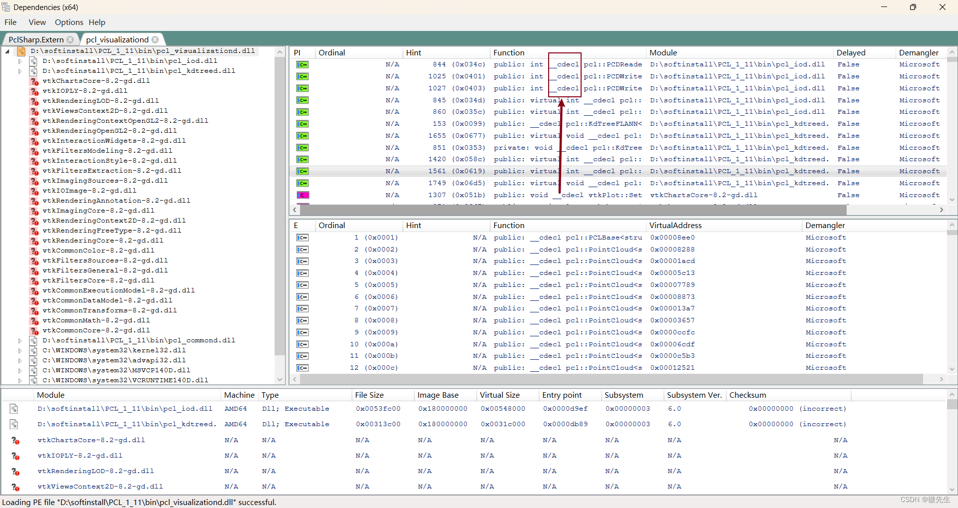Click missing-module icon beside vtkChartsCore-8.2-gd.dll in tree
The height and width of the screenshot is (508, 958).
pyautogui.click(x=34, y=81)
